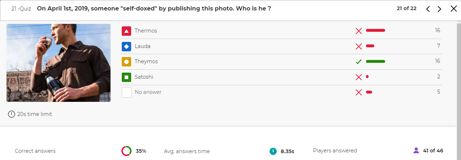Click the 21 of 22 question counter
The height and width of the screenshot is (160, 461).
(406, 8)
